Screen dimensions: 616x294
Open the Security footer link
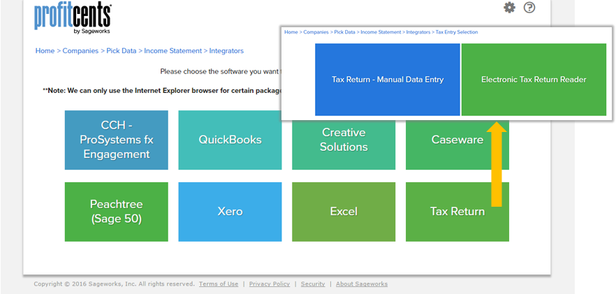[313, 284]
